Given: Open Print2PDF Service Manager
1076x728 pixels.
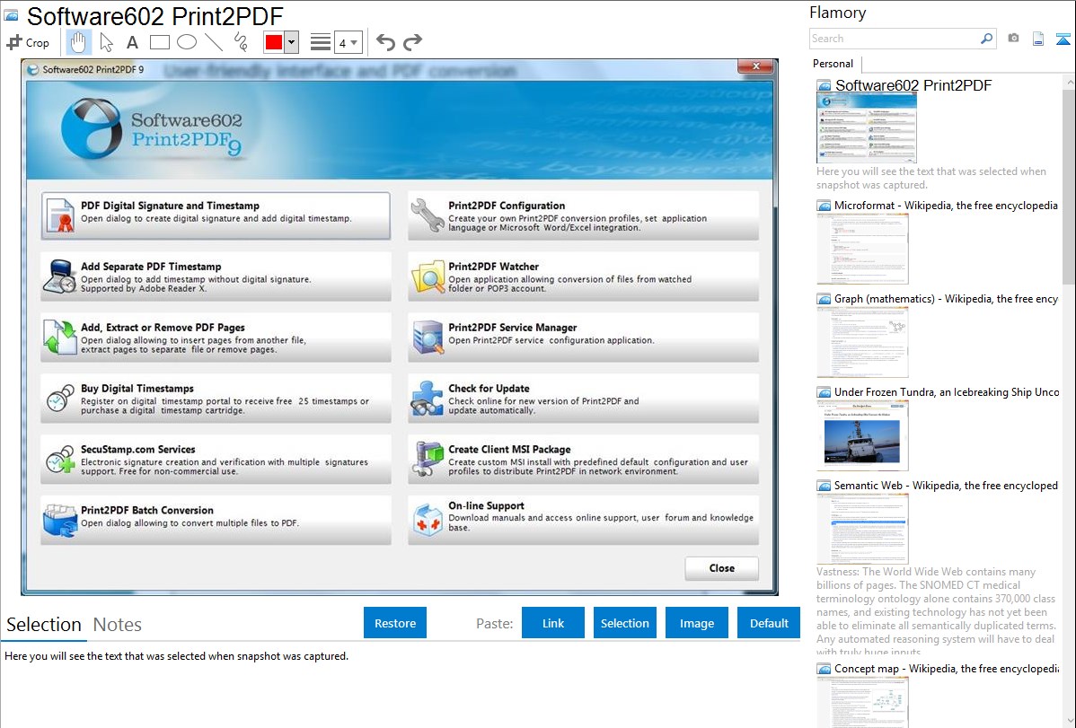Looking at the screenshot, I should pyautogui.click(x=583, y=338).
